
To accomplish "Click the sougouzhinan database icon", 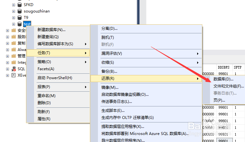I will pos(20,11).
